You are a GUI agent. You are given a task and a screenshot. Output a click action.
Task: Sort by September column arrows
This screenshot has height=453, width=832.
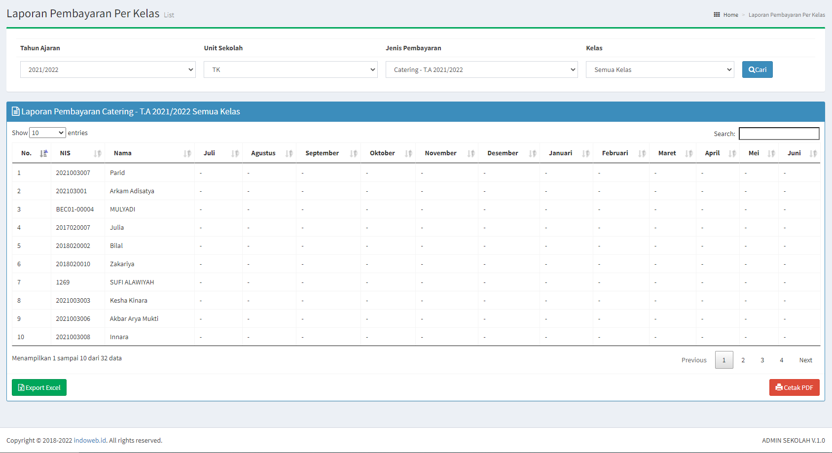[354, 153]
